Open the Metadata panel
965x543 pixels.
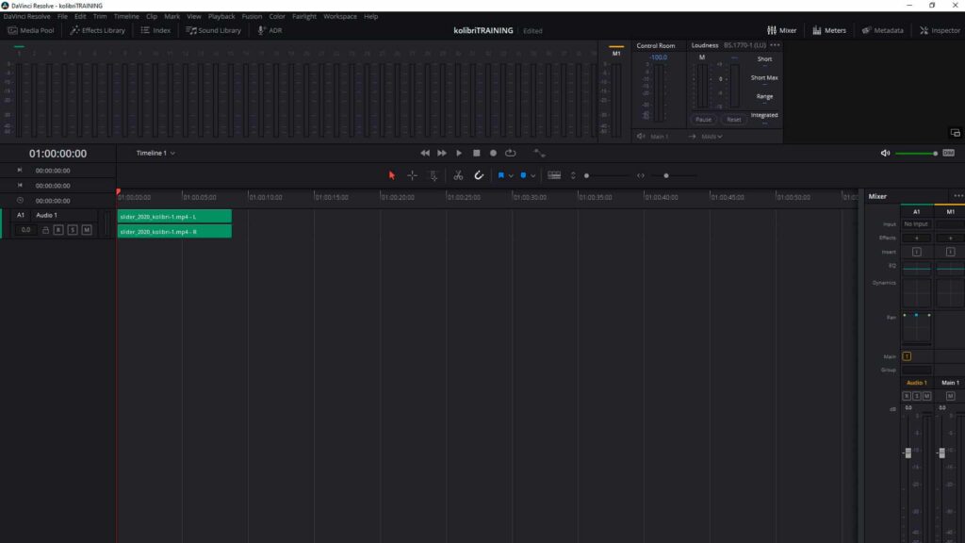pyautogui.click(x=882, y=30)
